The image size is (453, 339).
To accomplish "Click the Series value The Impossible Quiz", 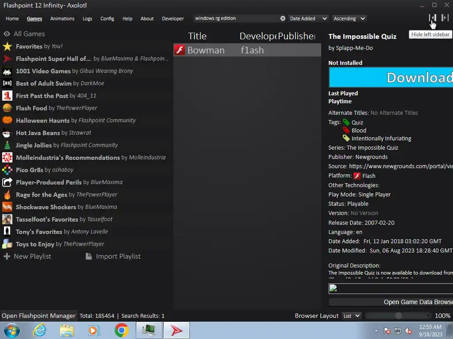I will (372, 148).
